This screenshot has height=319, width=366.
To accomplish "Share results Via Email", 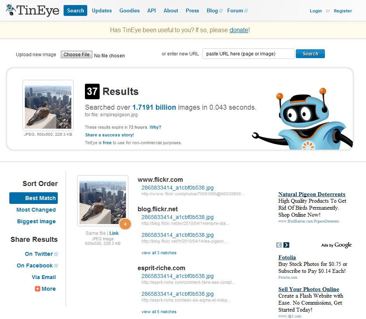I will [44, 277].
